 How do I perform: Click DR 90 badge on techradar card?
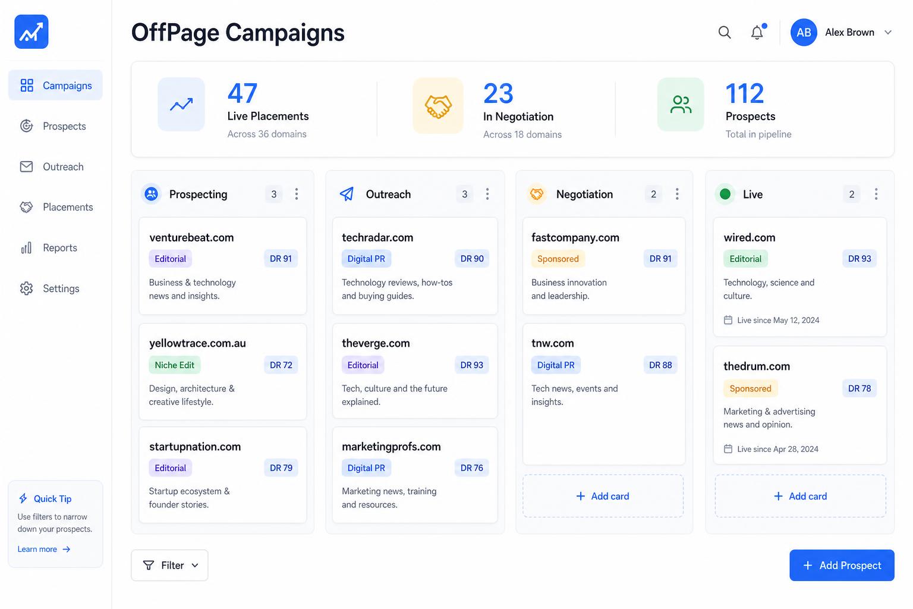click(x=472, y=259)
